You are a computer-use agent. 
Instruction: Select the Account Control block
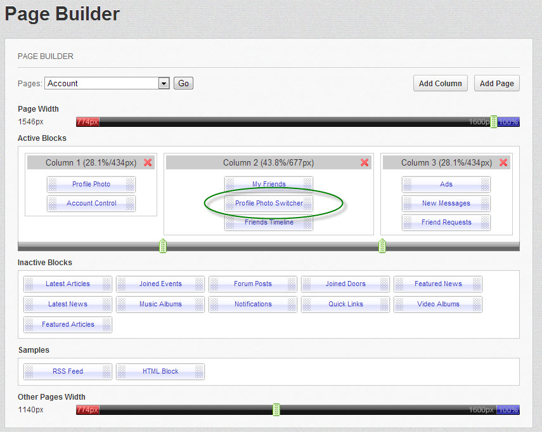[91, 204]
